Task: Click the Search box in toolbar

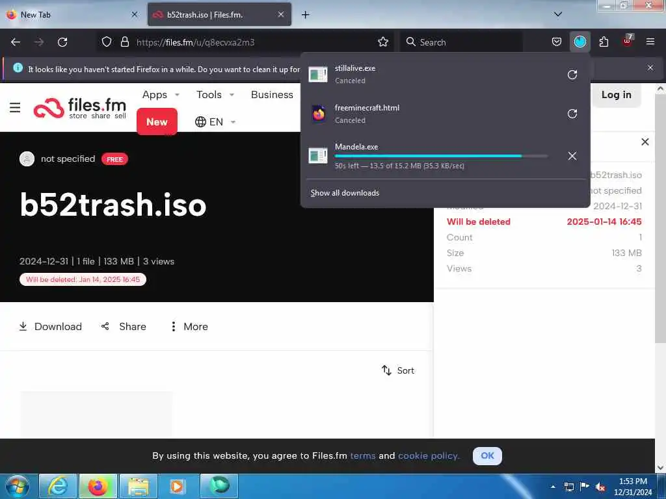Action: 461,42
